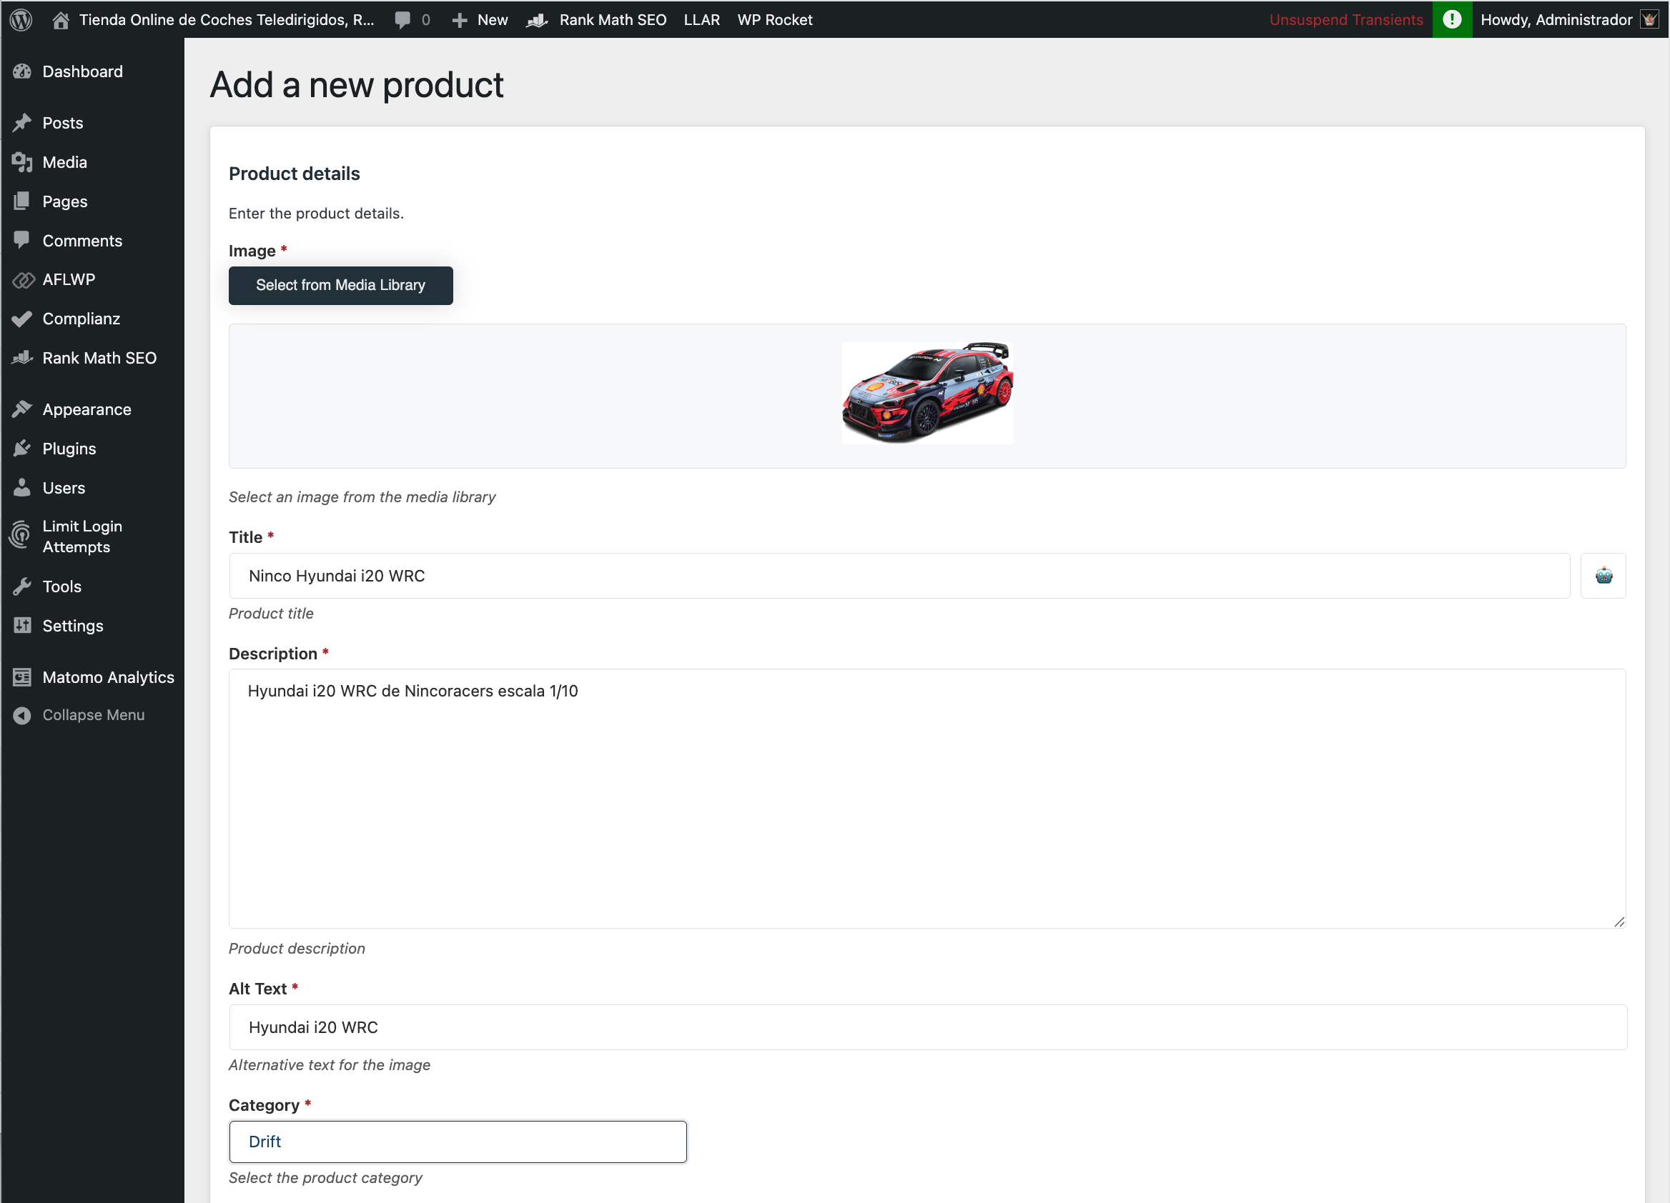1670x1203 pixels.
Task: Open the Complianz checkmark sidebar item
Action: tap(22, 319)
